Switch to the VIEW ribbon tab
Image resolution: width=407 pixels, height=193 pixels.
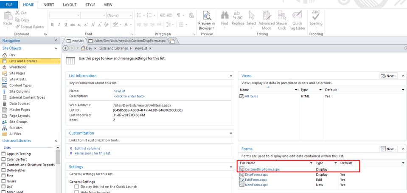pos(108,5)
